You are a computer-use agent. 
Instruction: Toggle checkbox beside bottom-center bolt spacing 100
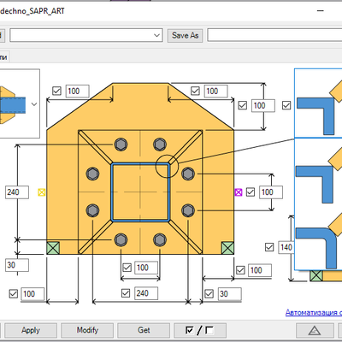127,268
